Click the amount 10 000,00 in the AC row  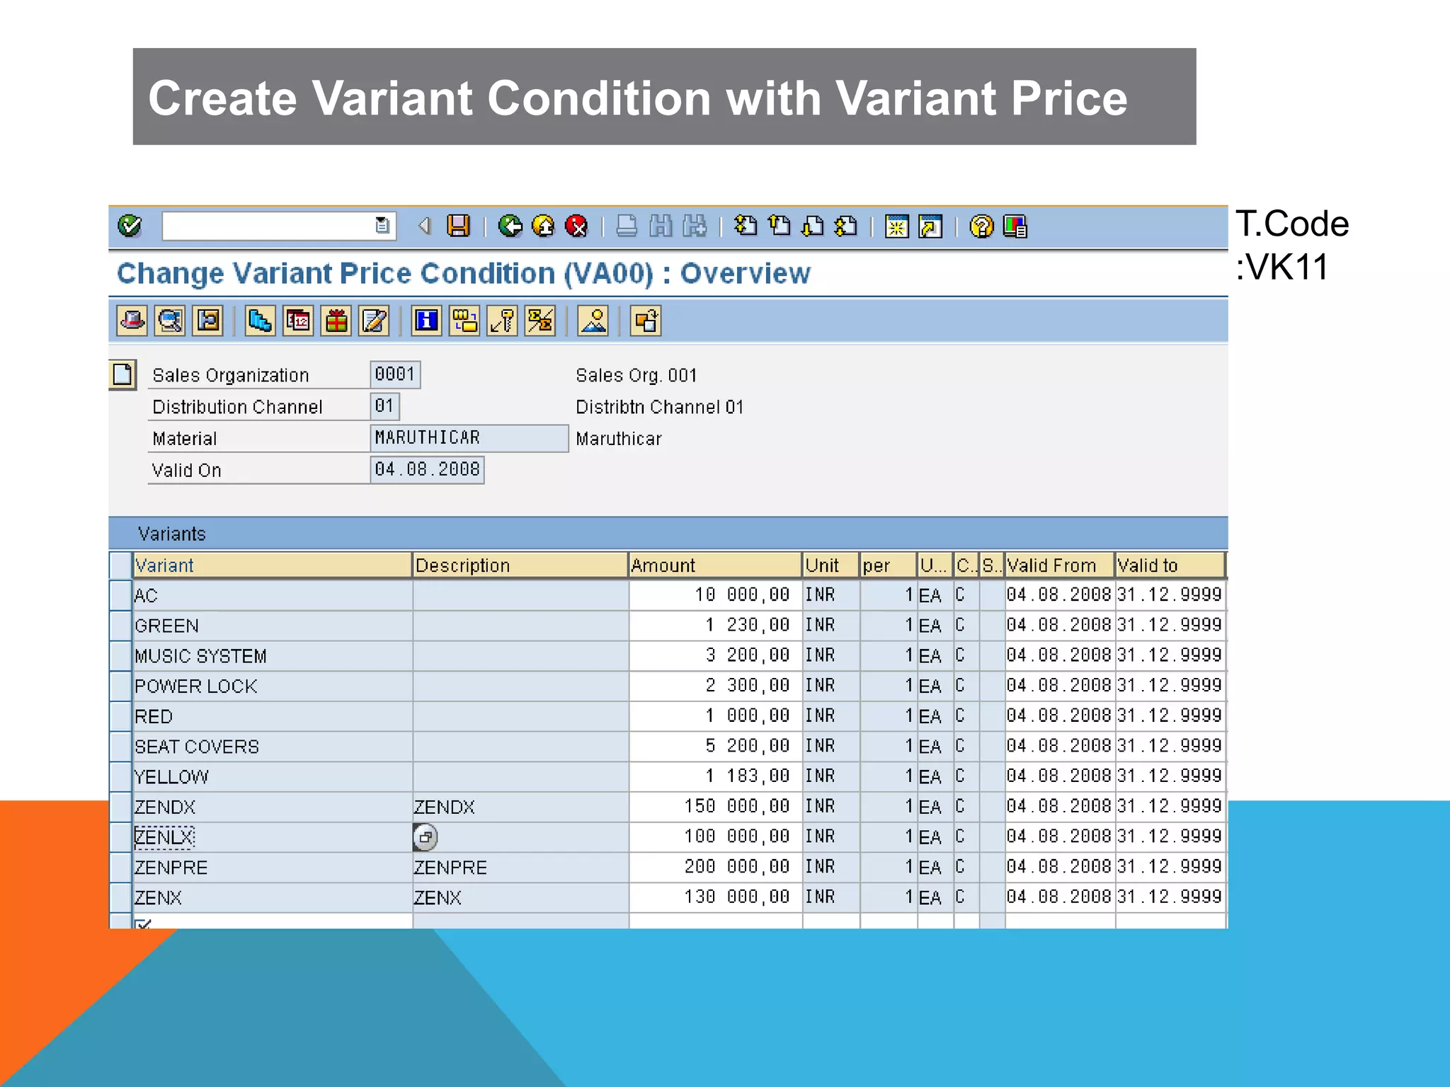[715, 595]
